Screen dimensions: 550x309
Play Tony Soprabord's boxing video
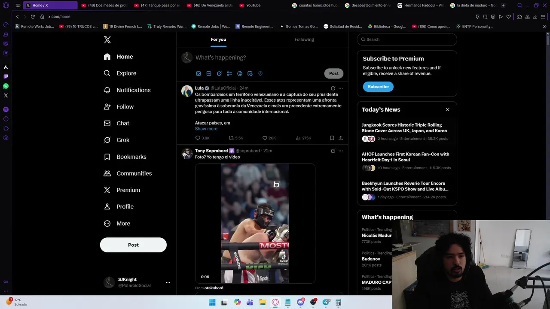tap(255, 224)
